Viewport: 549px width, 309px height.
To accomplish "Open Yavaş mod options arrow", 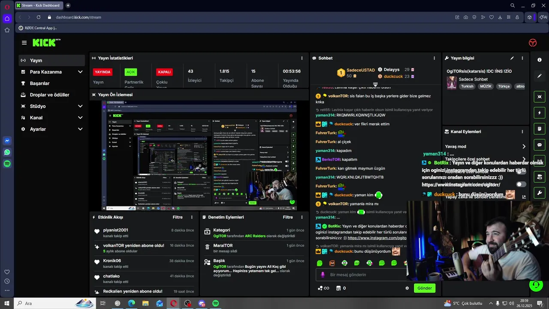I will tap(524, 146).
